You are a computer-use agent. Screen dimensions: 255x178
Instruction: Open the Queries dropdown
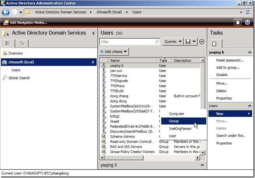(x=173, y=42)
